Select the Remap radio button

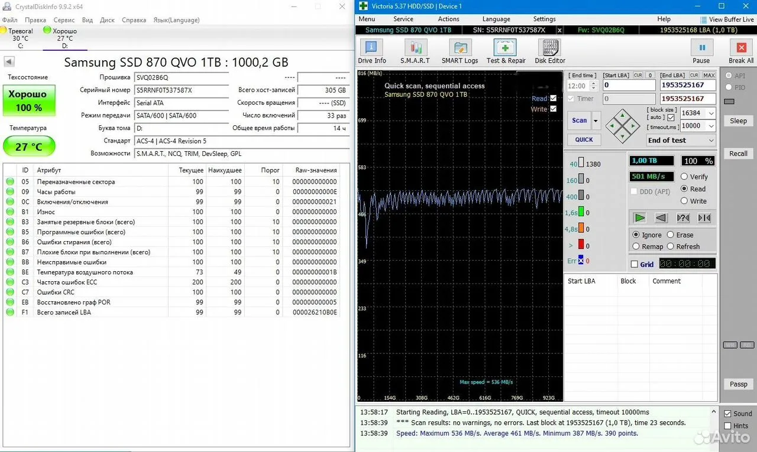(x=636, y=246)
